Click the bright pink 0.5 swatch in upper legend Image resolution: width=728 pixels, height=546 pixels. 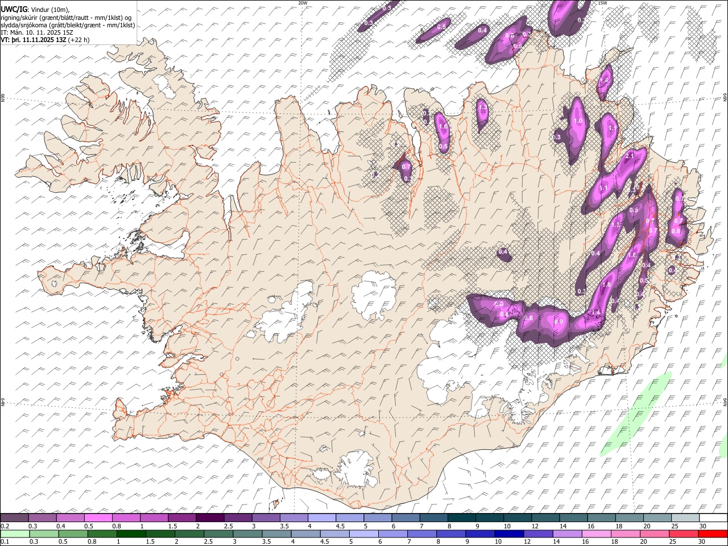click(98, 518)
